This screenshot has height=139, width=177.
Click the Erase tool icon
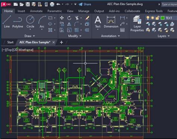87,18
